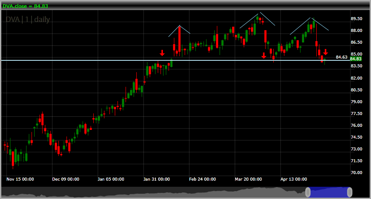The height and width of the screenshot is (199, 371).
Task: Grab the left handle of the range navigator
Action: click(x=308, y=192)
